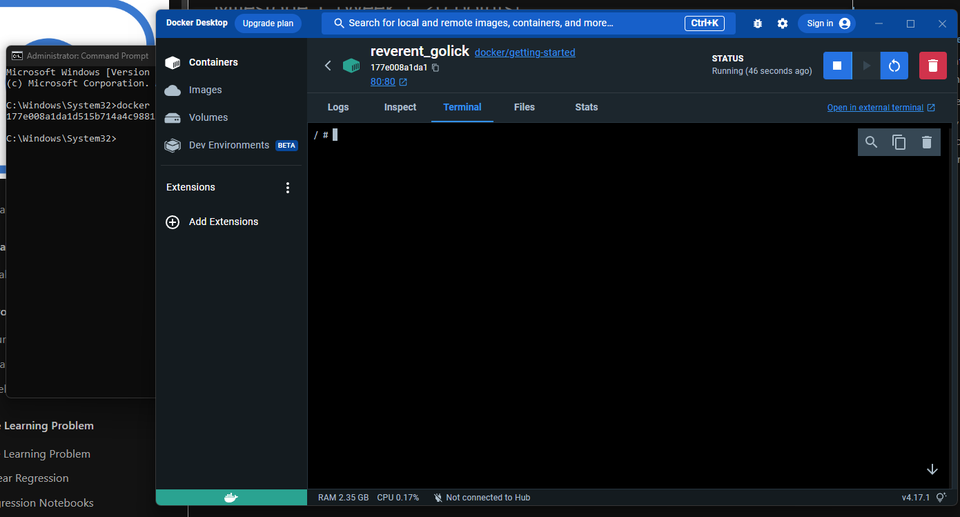
Task: Click the start play button
Action: point(866,66)
